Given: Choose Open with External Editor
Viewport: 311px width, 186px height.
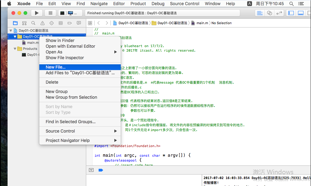Looking at the screenshot, I should click(x=80, y=46).
